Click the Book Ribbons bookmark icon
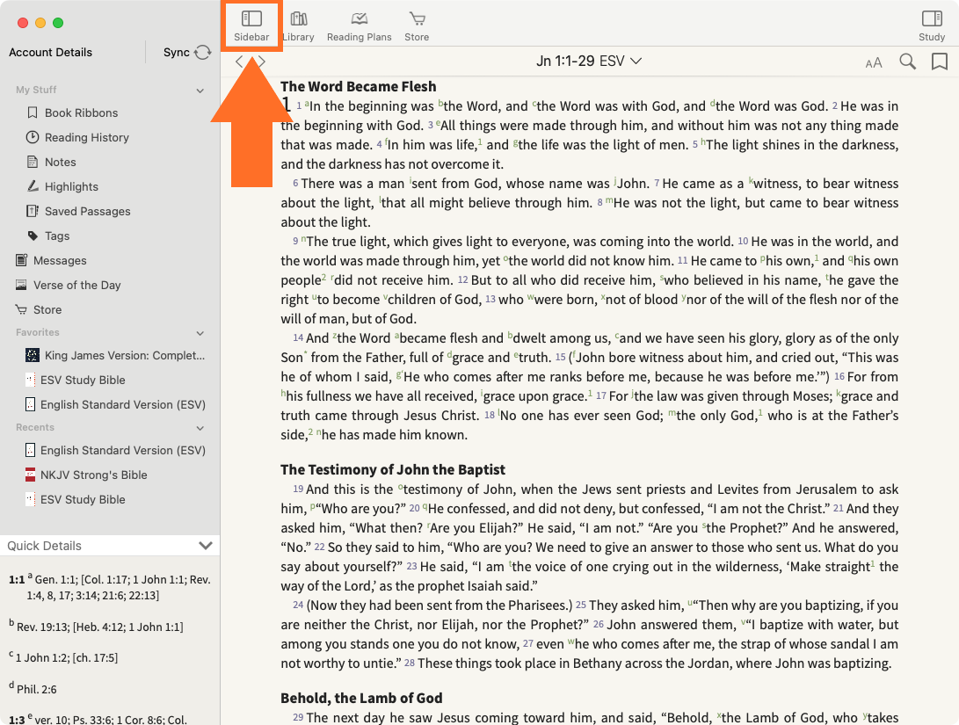The height and width of the screenshot is (725, 959). 33,112
